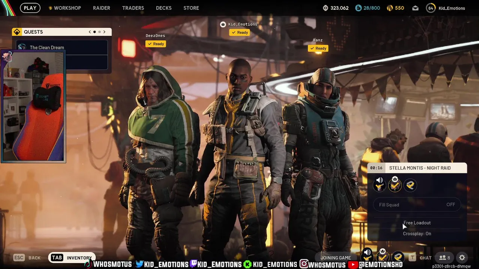Go to next quest page arrow

pos(104,32)
